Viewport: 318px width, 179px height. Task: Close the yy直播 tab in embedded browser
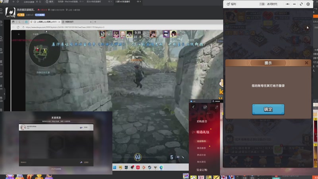[x=59, y=22]
